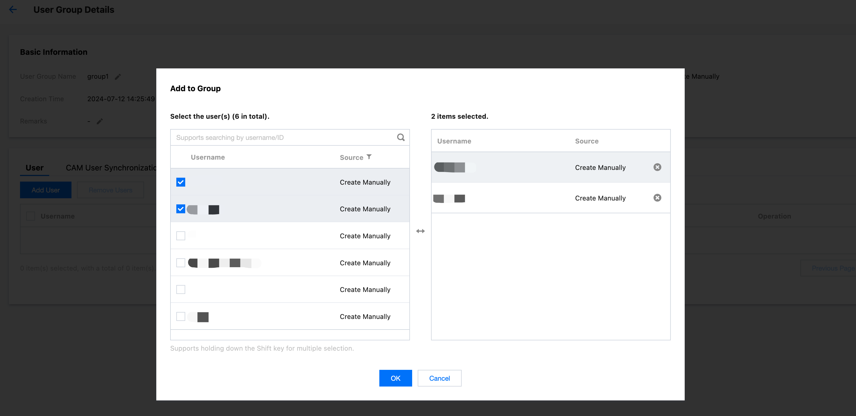Uncheck the first checked user row
This screenshot has height=416, width=856.
click(x=181, y=182)
